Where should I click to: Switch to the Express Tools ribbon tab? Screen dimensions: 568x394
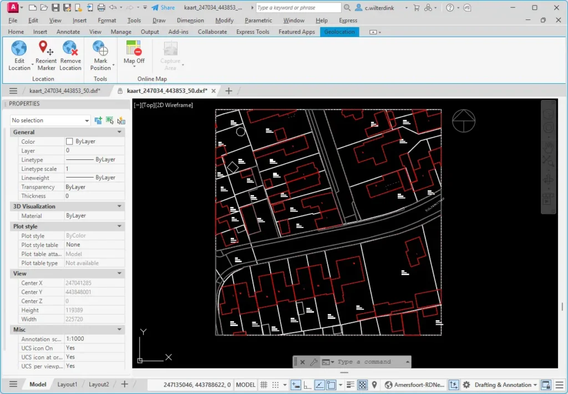point(252,32)
